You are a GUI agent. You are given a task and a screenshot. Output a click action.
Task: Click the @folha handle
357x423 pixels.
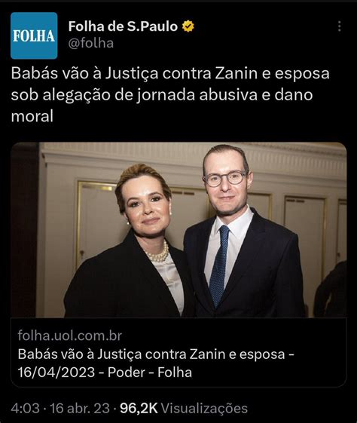tap(91, 44)
